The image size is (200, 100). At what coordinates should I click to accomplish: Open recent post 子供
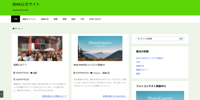pos(138,62)
